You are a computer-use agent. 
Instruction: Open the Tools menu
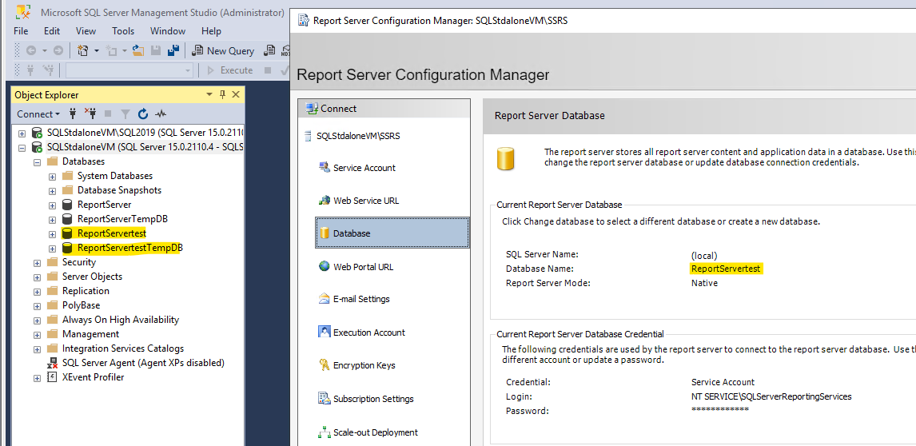click(x=123, y=31)
